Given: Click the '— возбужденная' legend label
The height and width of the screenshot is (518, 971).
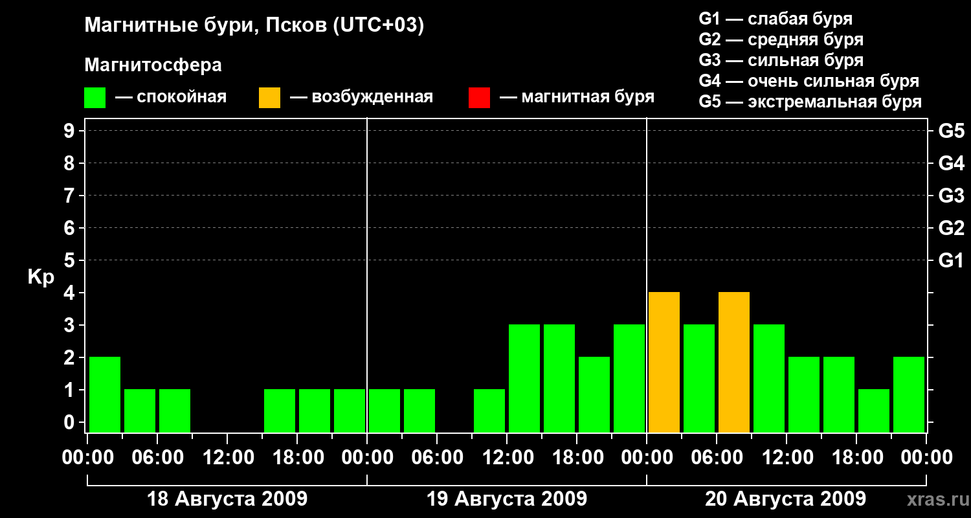Looking at the screenshot, I should 361,98.
